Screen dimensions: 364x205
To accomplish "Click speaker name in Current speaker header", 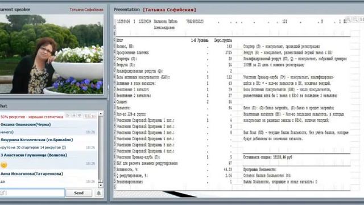I will tap(86, 10).
